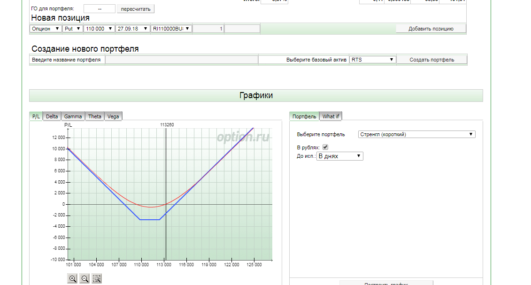The width and height of the screenshot is (531, 285).
Task: Open the 'Опцион' instrument type dropdown
Action: [x=46, y=29]
